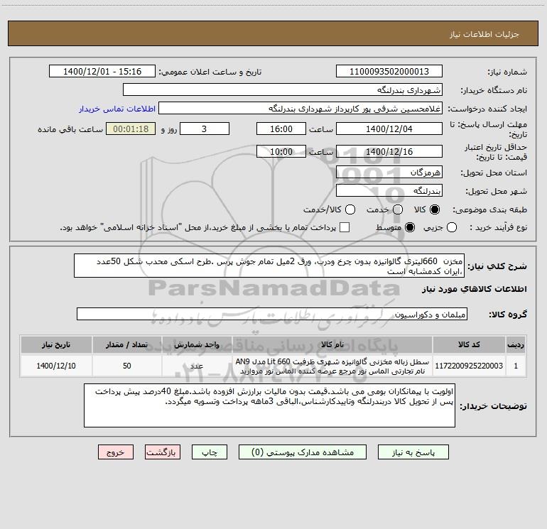Click the نام کالا column header

(332, 344)
